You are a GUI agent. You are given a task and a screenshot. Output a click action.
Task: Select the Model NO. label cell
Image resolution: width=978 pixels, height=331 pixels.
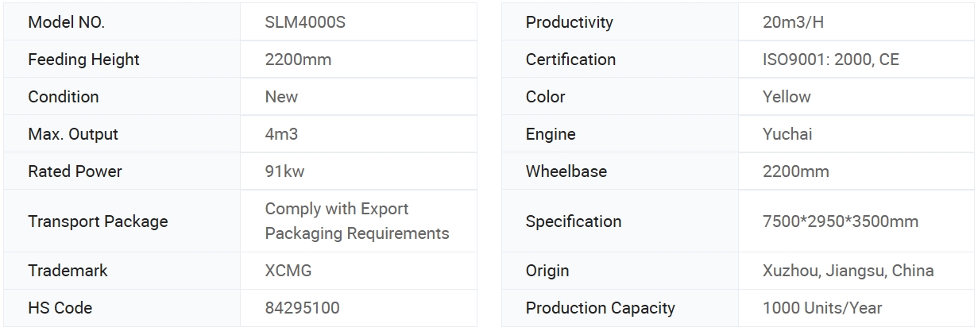pos(122,22)
